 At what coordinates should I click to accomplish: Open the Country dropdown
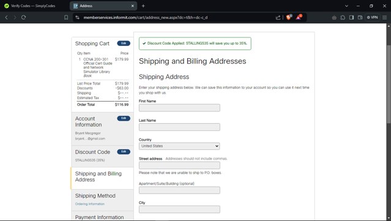179,146
